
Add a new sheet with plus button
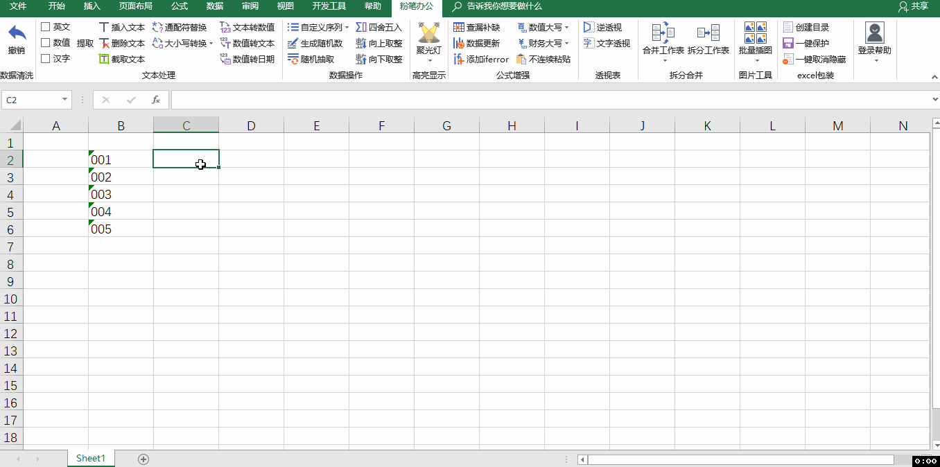(143, 459)
